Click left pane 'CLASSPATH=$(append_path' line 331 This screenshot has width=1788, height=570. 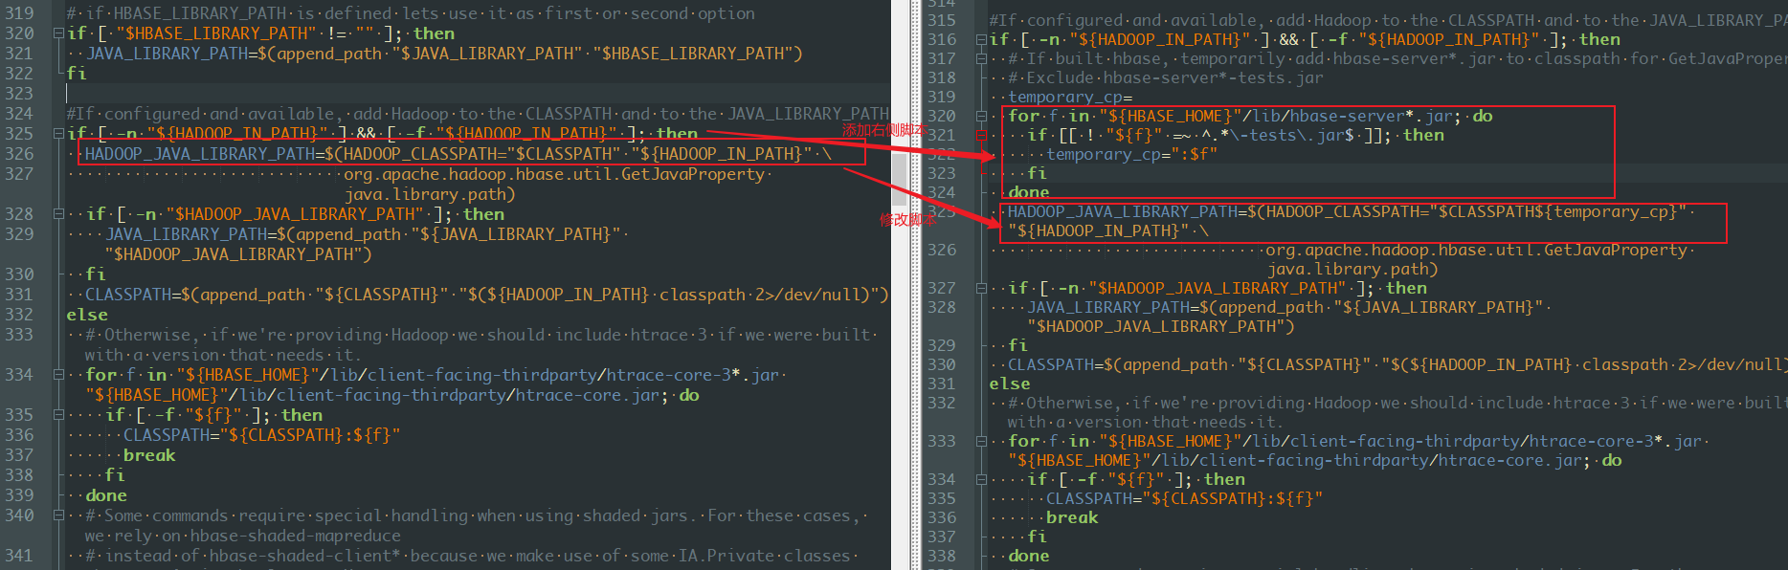point(487,295)
